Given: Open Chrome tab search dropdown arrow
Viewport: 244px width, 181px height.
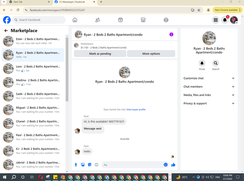Looking at the screenshot, I should pyautogui.click(x=4, y=2).
